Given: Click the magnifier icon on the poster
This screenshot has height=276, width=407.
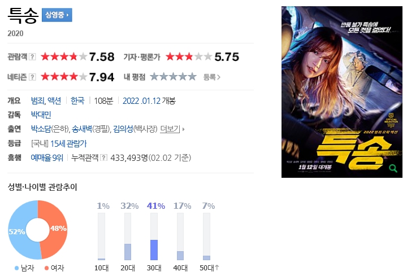Looking at the screenshot, I should click(x=393, y=168).
